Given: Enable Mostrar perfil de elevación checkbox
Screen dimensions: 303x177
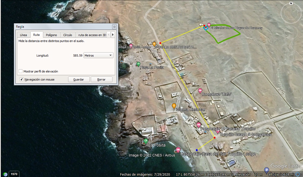Looking at the screenshot, I should tap(21, 71).
